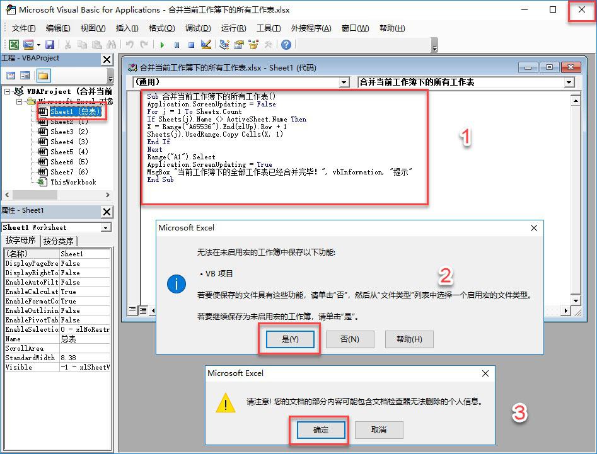
Task: Open the Insert UserForm dropdown arrow
Action: point(38,45)
